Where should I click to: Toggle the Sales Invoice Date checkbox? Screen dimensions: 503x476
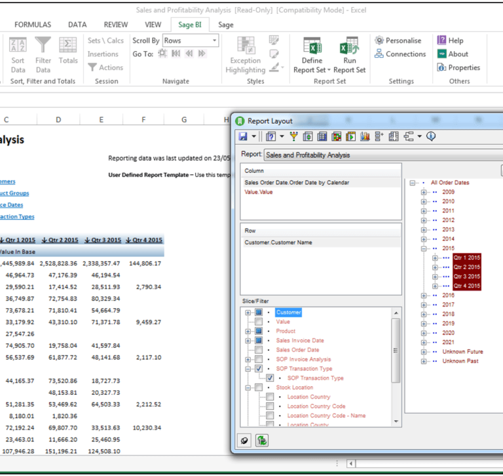coord(259,340)
